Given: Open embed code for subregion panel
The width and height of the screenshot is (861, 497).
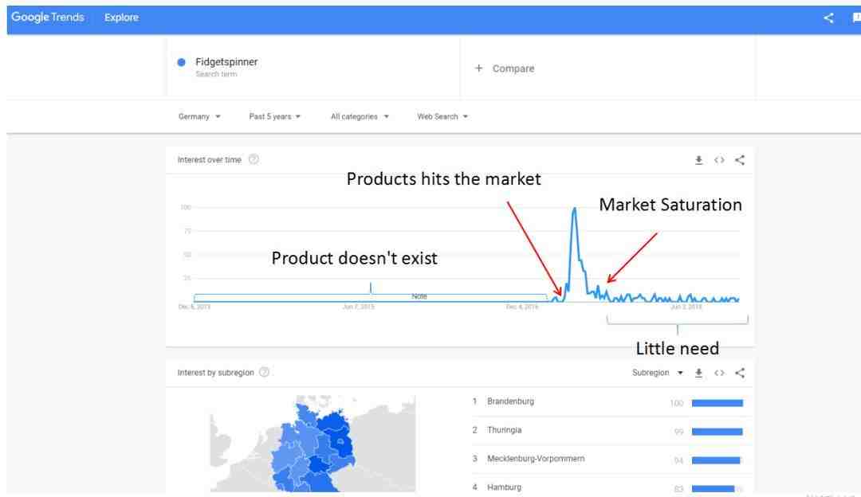Looking at the screenshot, I should 719,373.
